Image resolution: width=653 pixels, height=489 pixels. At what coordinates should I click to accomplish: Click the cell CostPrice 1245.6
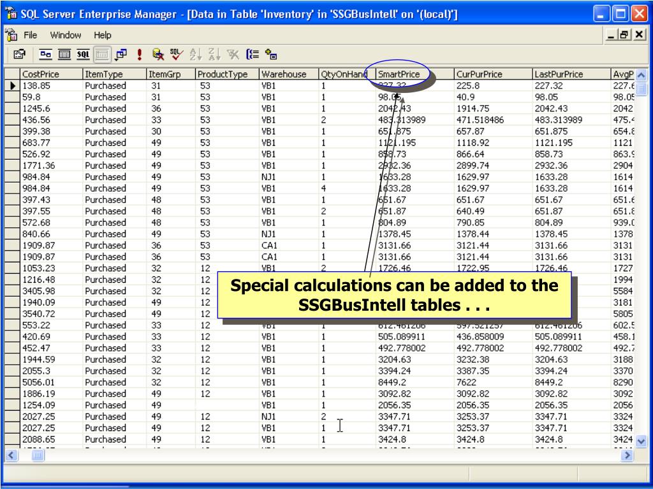[x=51, y=108]
